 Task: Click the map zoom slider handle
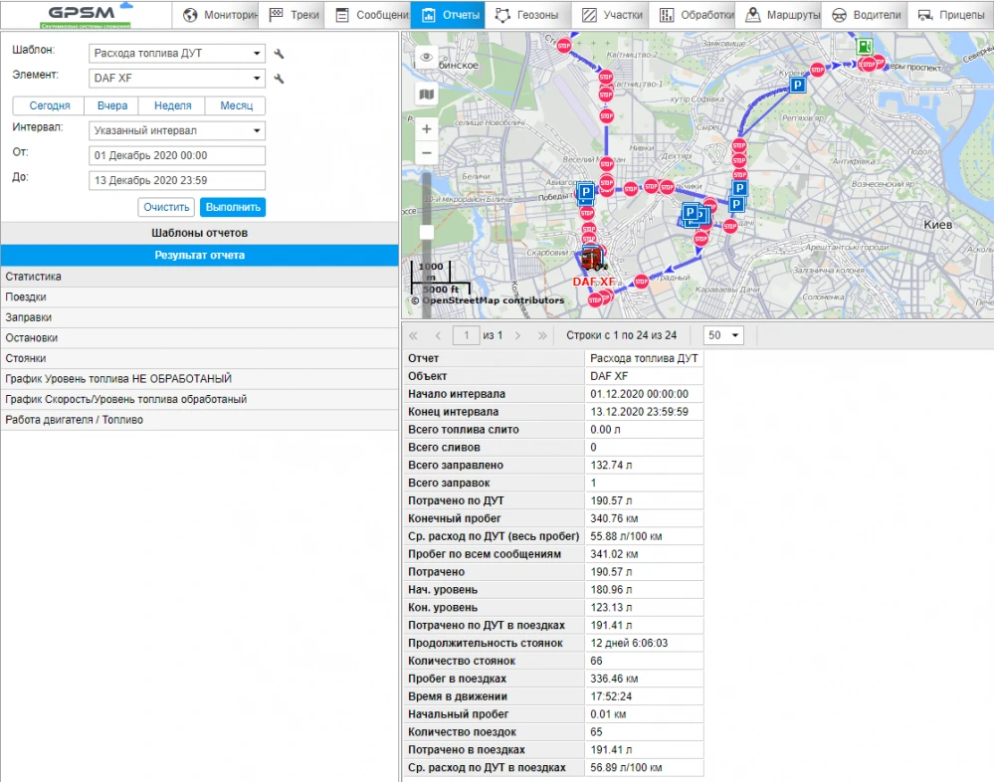[427, 232]
